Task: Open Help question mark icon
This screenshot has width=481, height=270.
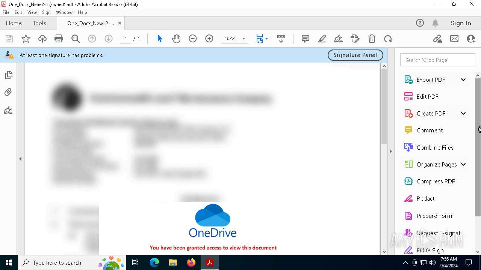Action: pyautogui.click(x=420, y=23)
